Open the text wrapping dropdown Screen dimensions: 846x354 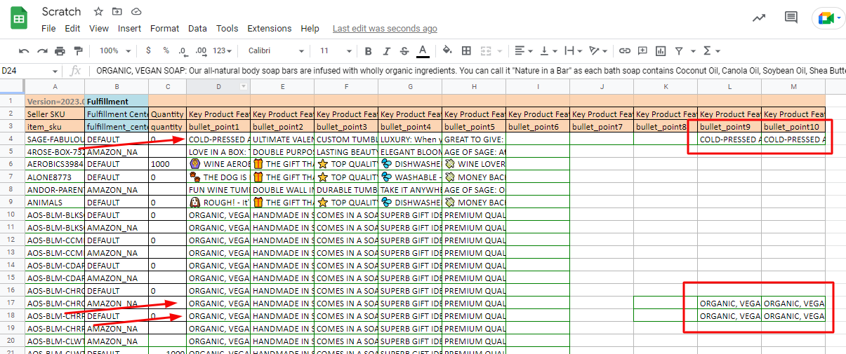[574, 51]
